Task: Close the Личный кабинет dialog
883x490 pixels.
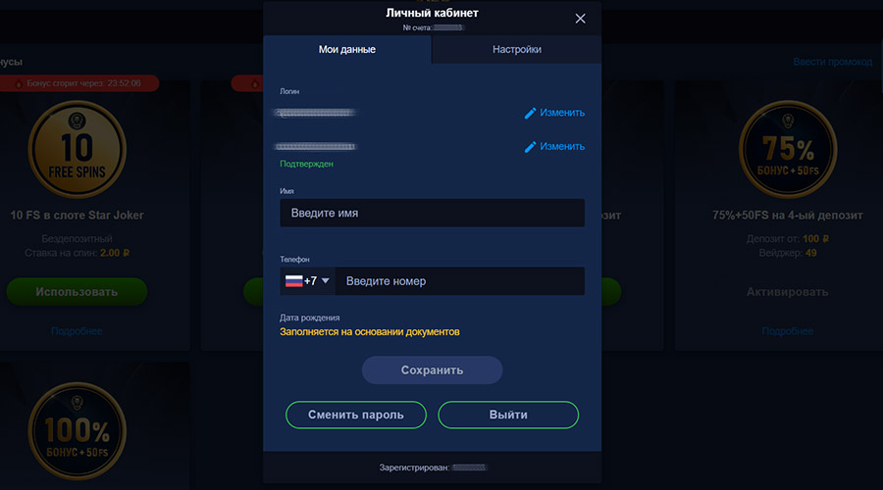Action: click(x=580, y=19)
